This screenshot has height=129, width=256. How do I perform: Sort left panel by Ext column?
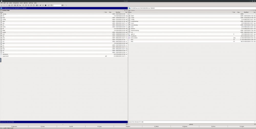tap(106, 12)
